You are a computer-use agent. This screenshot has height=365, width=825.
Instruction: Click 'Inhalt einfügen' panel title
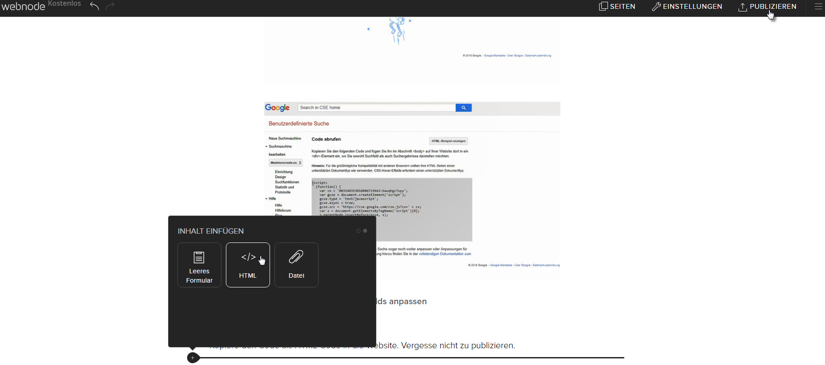(211, 231)
